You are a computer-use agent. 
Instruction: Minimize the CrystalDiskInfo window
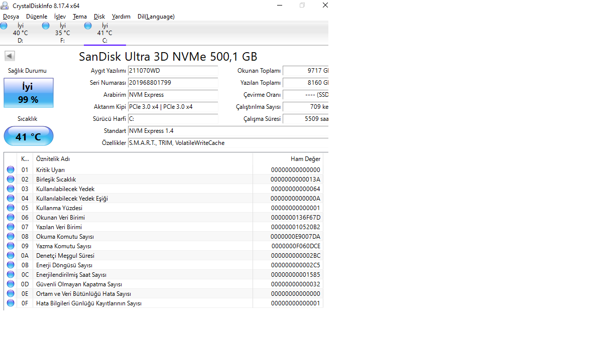pos(280,6)
